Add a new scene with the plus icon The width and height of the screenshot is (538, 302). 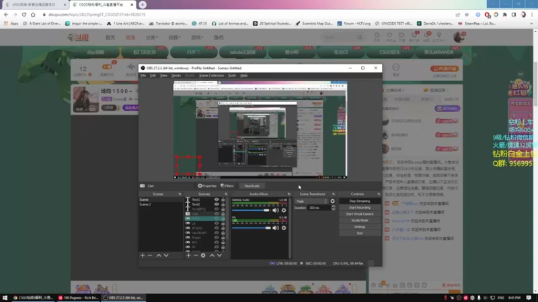pos(143,256)
